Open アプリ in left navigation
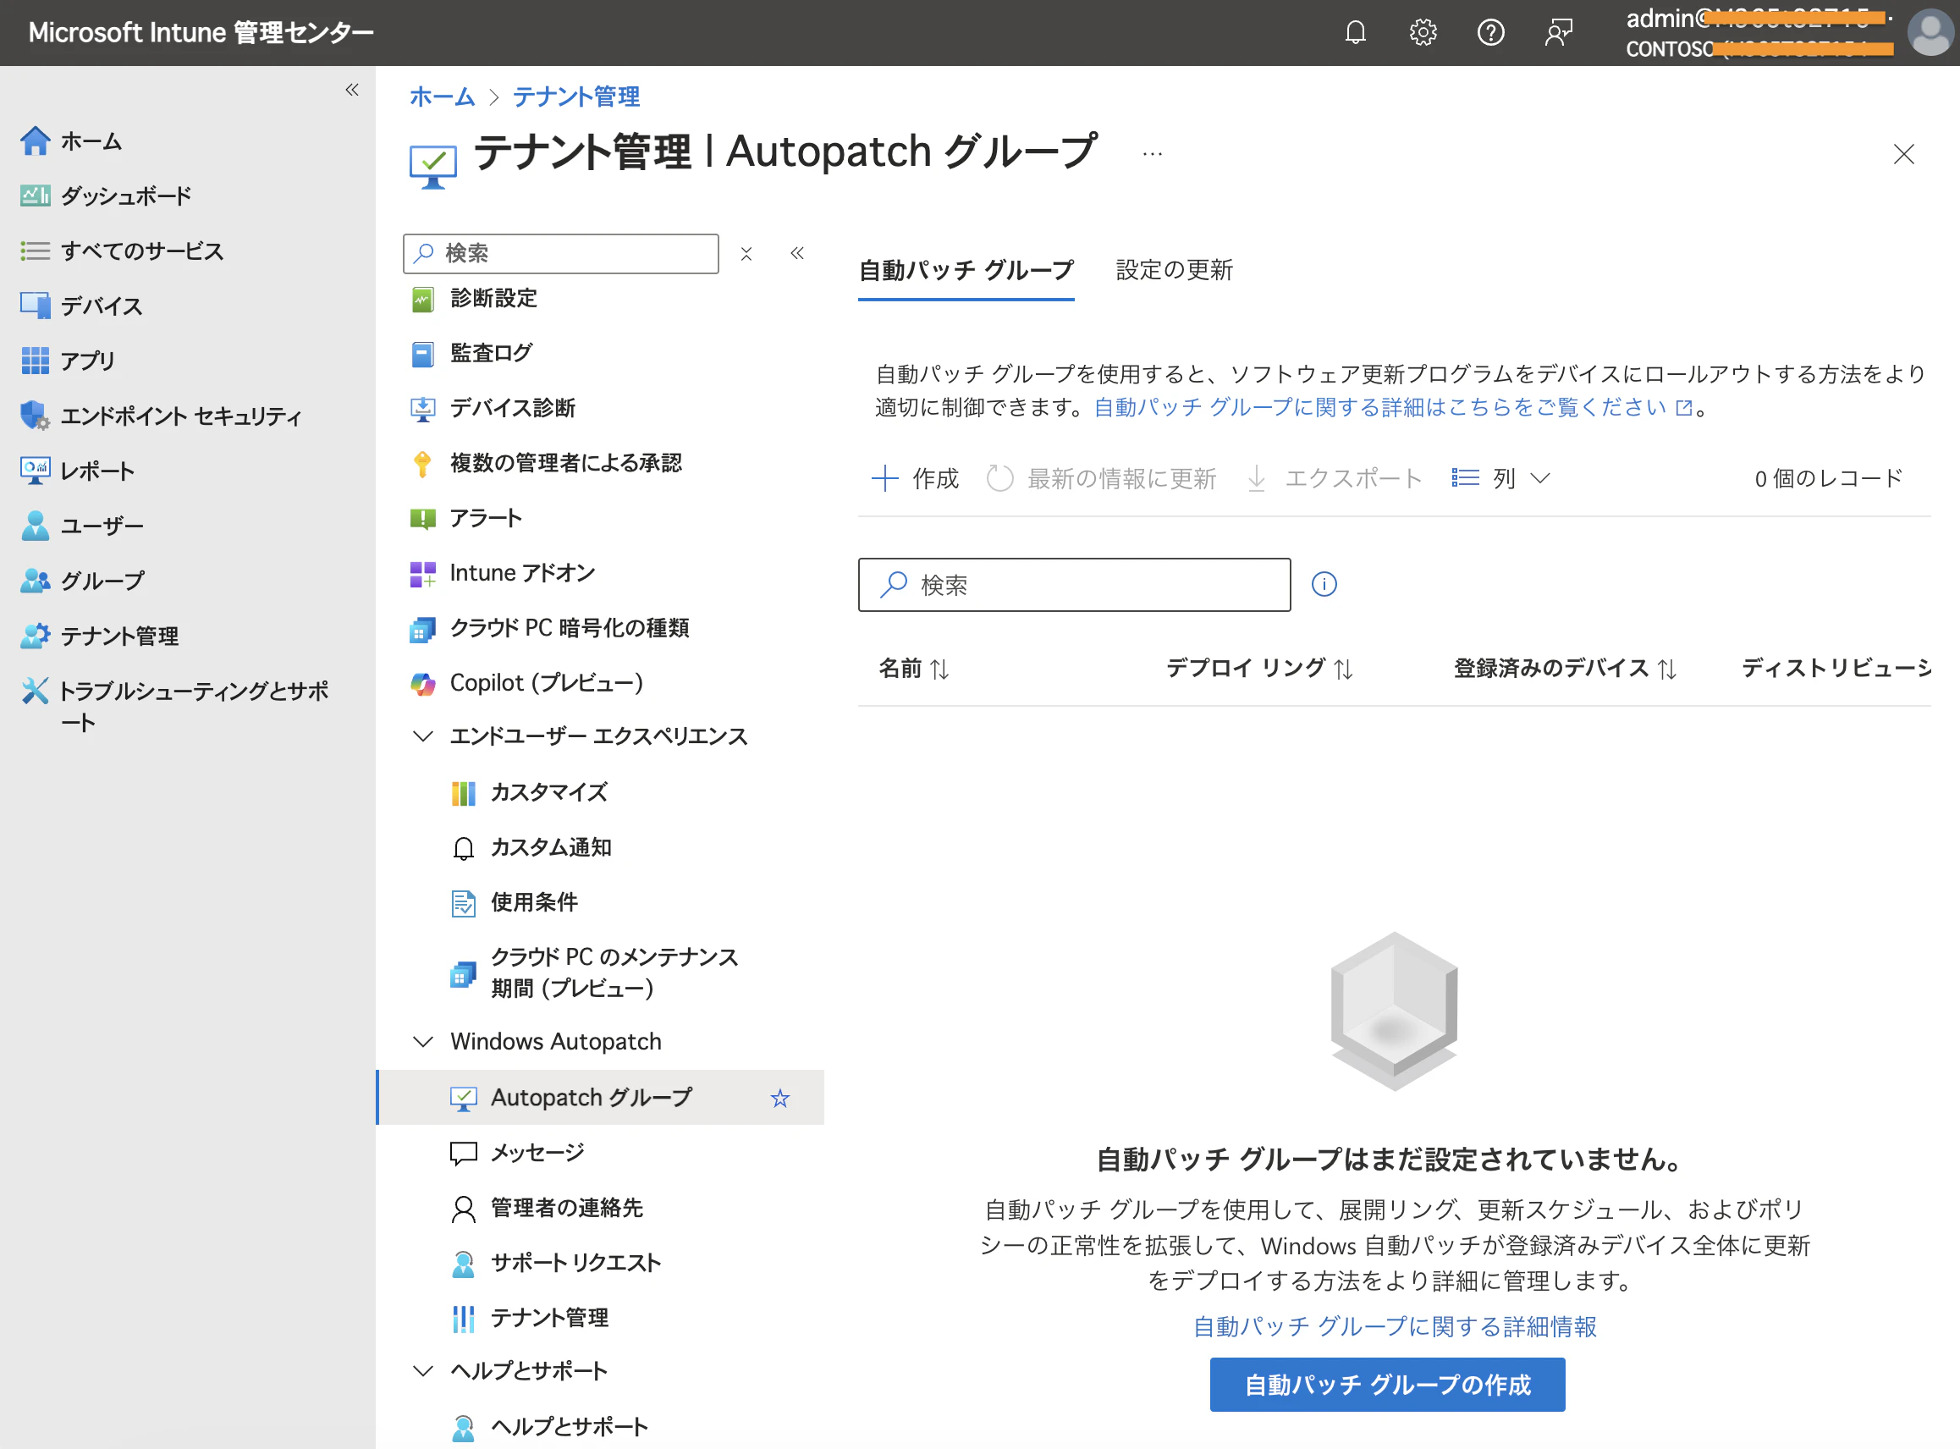 click(68, 361)
